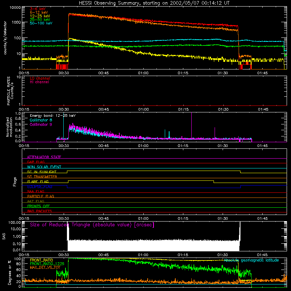Click the GAP FLAG label
Image resolution: width=291 pixels, height=291 pixels.
(36, 162)
